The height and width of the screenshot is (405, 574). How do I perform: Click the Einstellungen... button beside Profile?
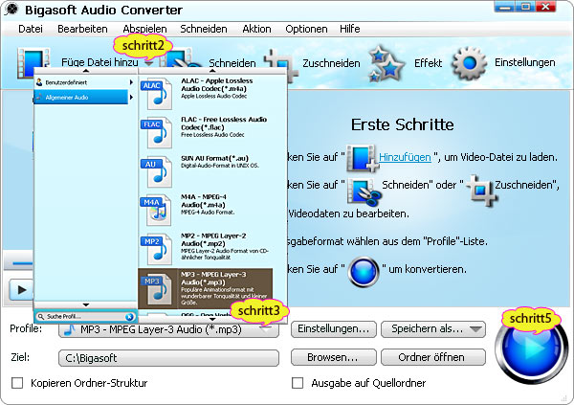click(x=334, y=329)
